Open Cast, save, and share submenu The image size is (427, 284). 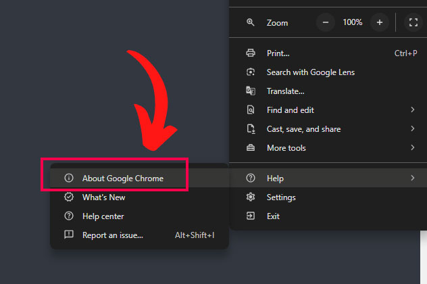[328, 129]
